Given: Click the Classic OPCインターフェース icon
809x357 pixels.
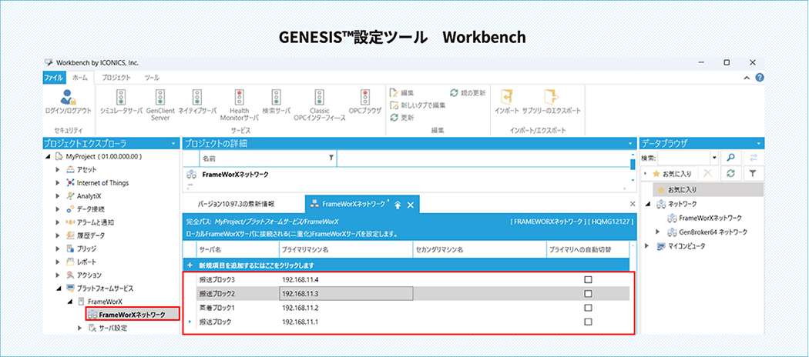Looking at the screenshot, I should (319, 97).
